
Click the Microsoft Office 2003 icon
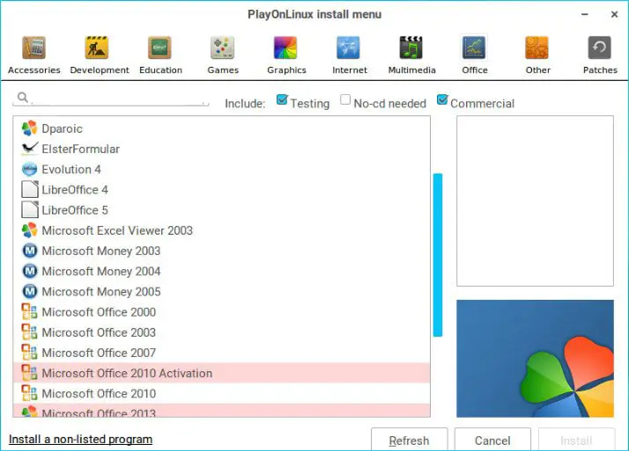[x=29, y=332]
